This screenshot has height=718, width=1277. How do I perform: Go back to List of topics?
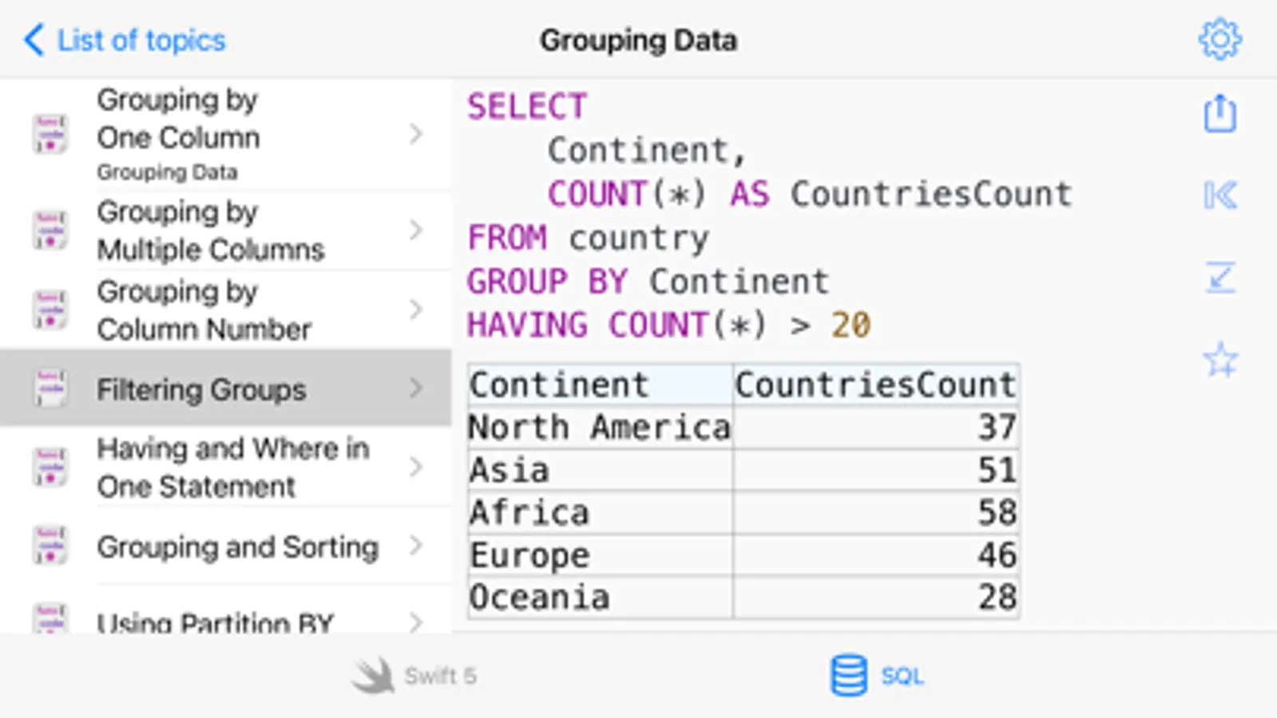pyautogui.click(x=125, y=40)
